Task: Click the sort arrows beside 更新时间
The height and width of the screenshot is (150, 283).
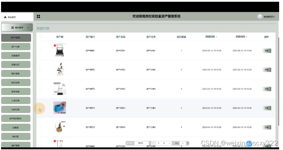Action: [247, 37]
